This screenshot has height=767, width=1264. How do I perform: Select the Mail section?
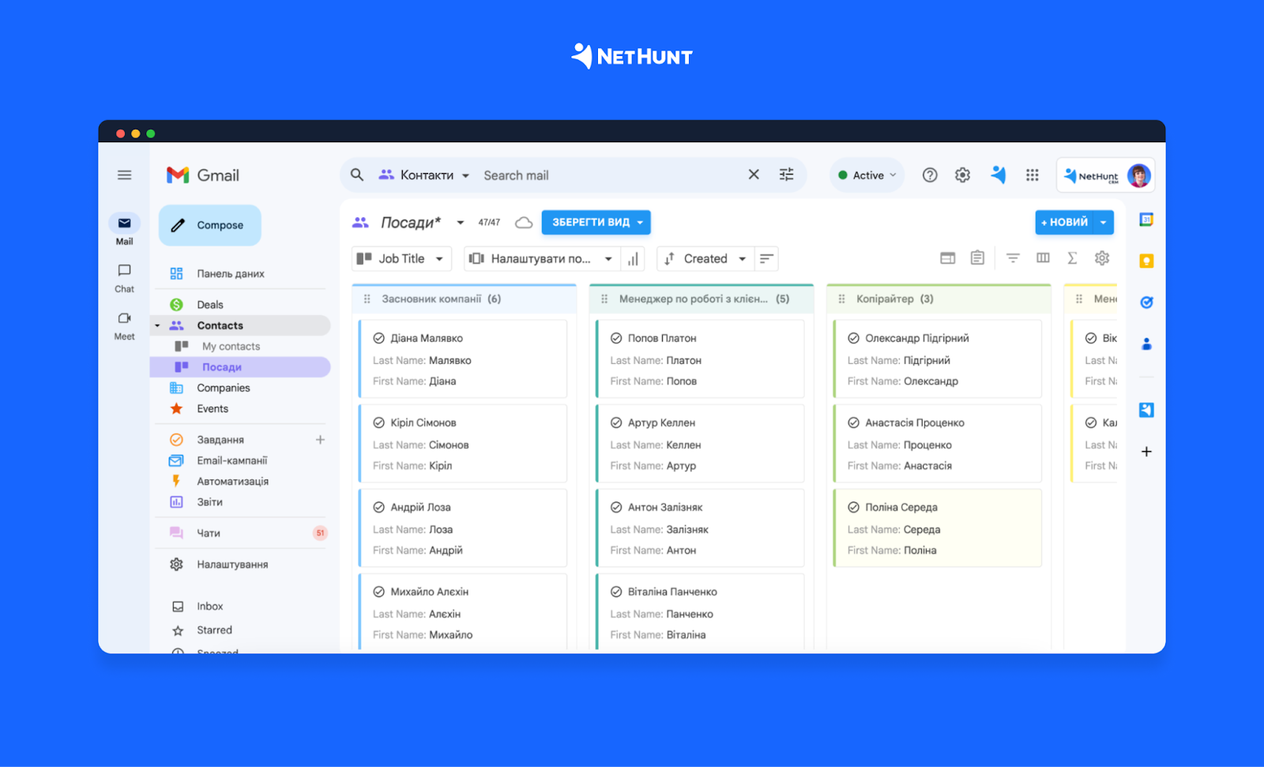[124, 230]
